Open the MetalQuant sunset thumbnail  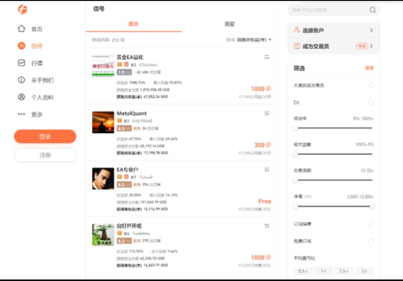pos(103,122)
